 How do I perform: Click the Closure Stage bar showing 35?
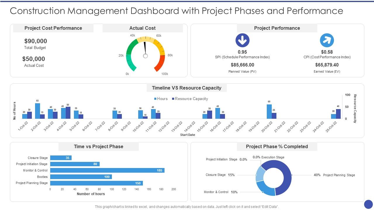click(x=61, y=158)
